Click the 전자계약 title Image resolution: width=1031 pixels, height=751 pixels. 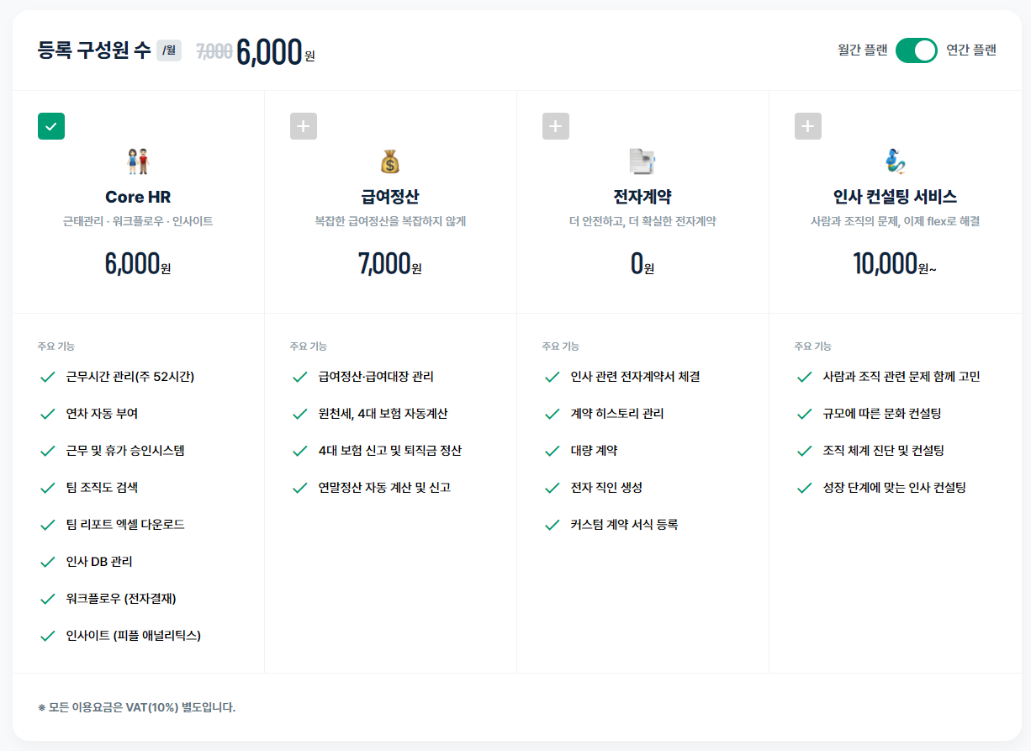coord(642,197)
